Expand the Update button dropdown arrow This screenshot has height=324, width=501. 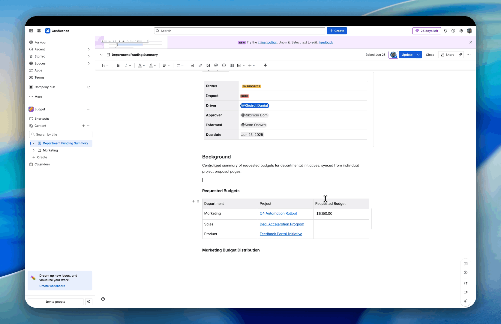[418, 55]
